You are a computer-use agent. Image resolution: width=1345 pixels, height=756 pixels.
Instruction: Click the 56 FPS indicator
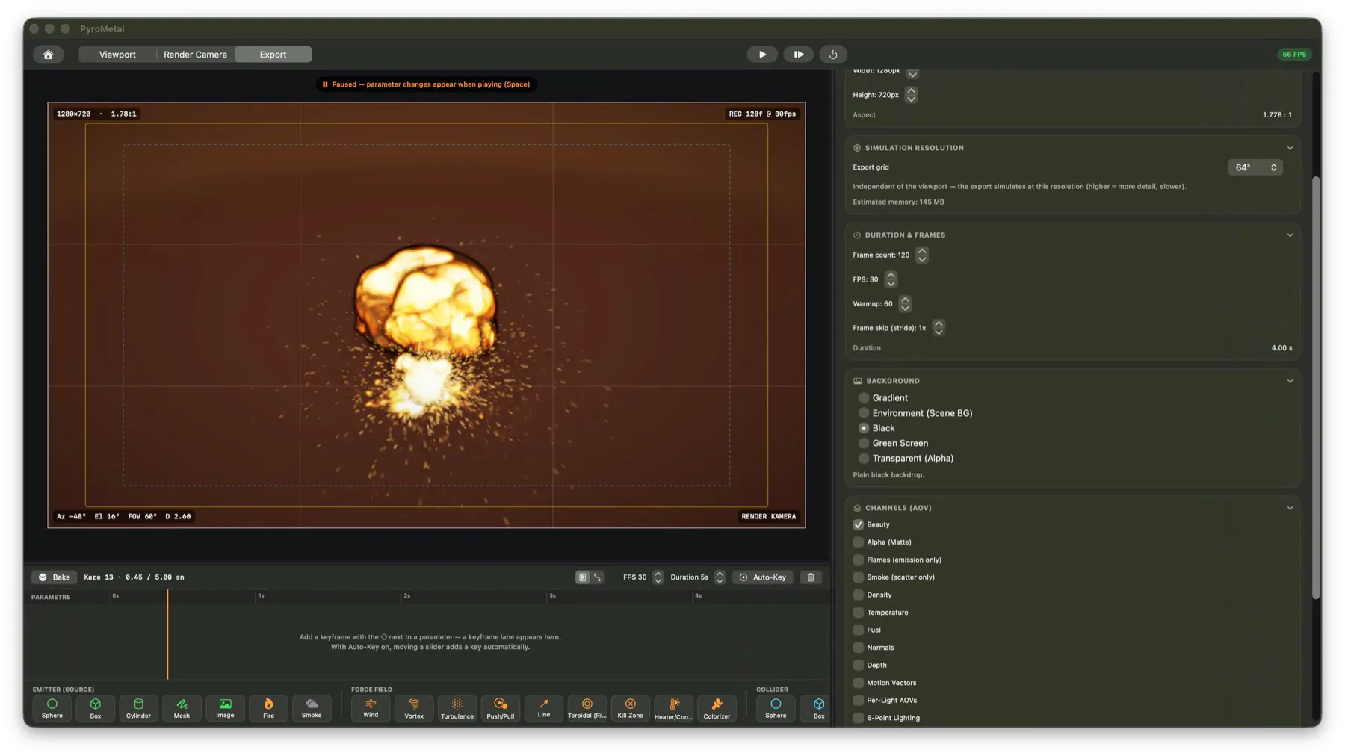pyautogui.click(x=1294, y=55)
